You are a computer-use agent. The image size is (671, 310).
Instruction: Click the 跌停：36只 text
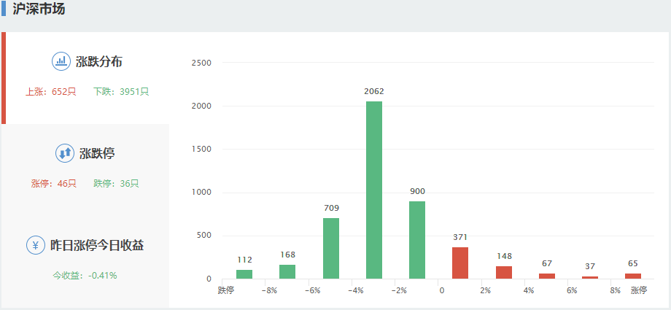117,184
